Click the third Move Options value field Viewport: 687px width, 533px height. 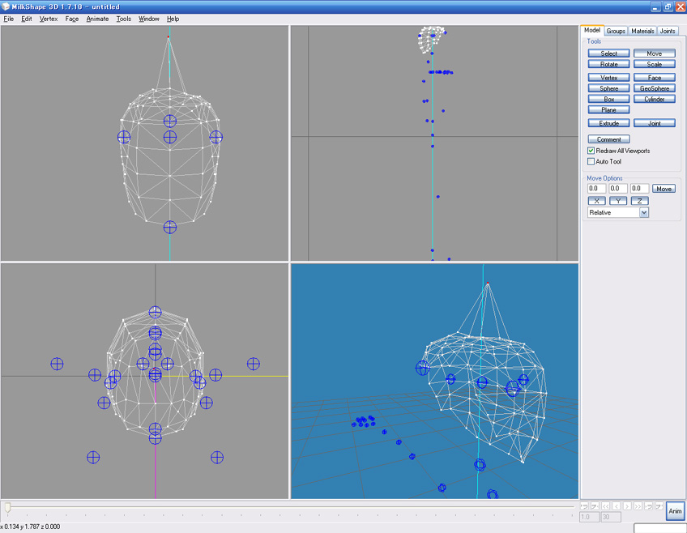click(639, 188)
